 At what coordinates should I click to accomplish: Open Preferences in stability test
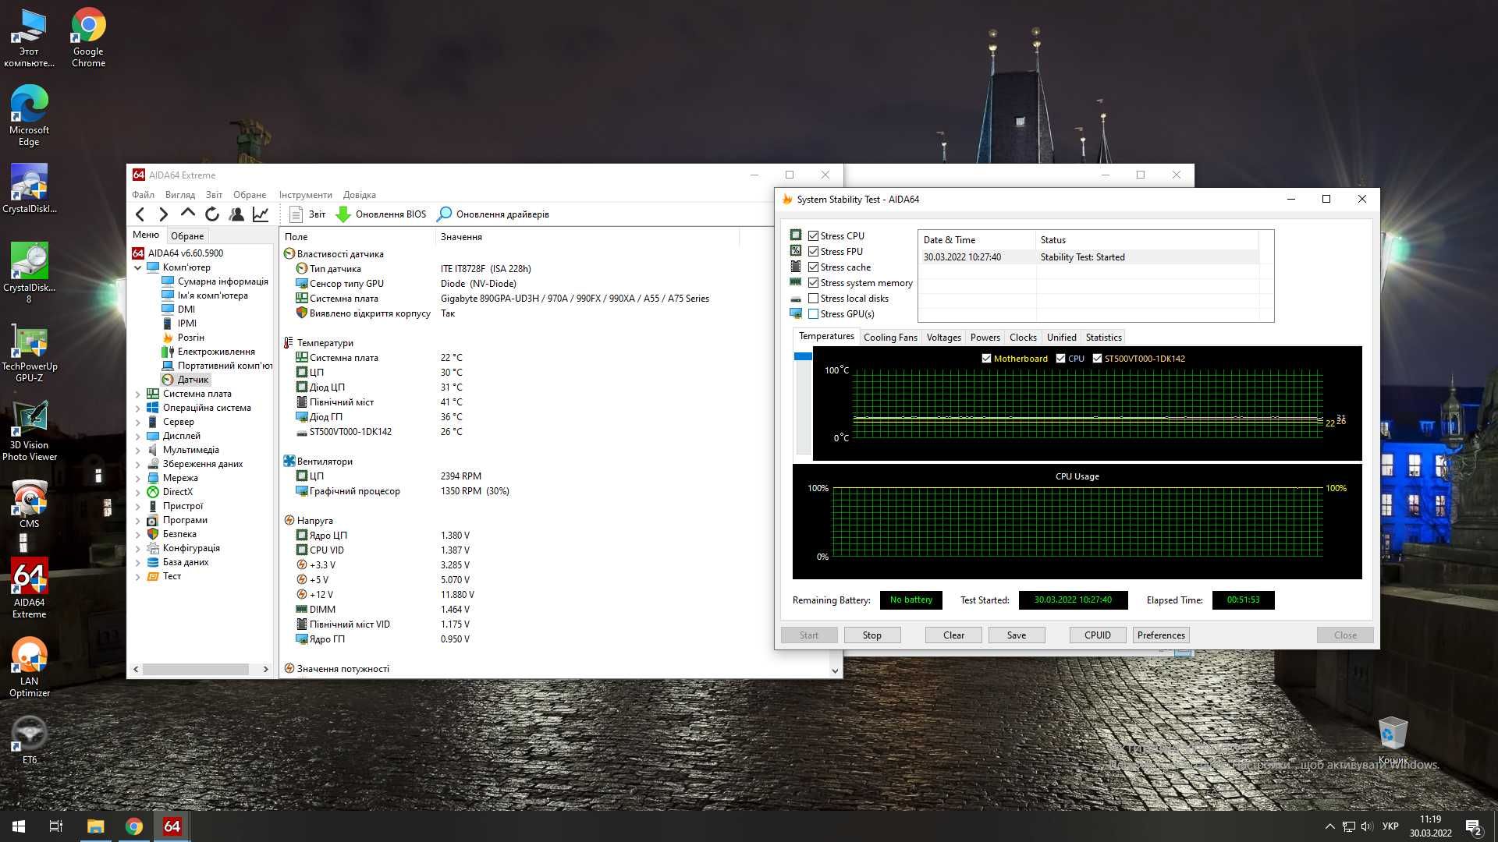pyautogui.click(x=1161, y=635)
